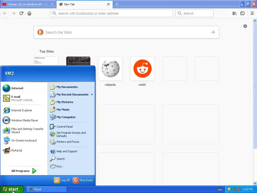Click the Windows start button
257x193 pixels.
[x=12, y=189]
